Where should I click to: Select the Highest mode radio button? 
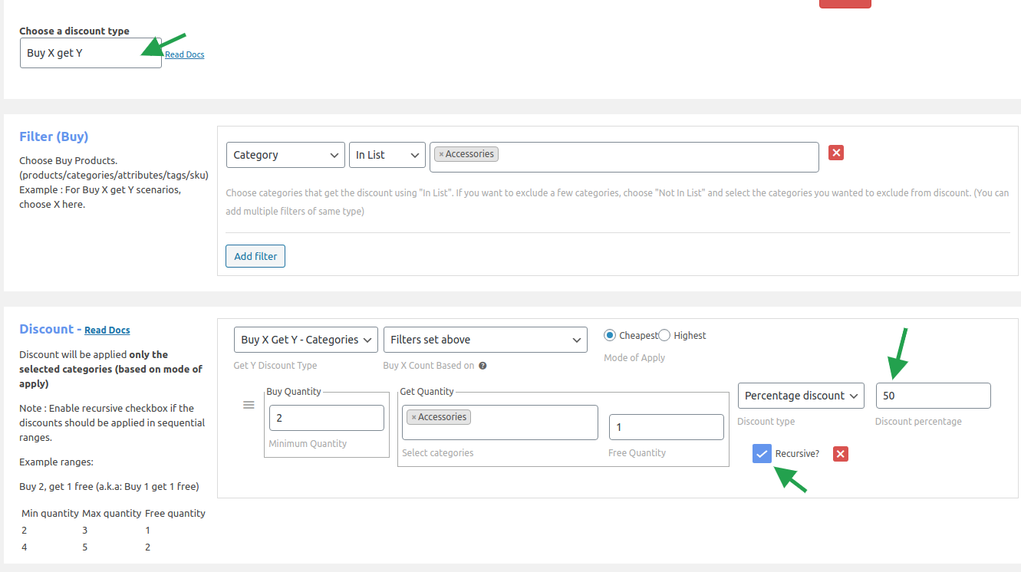(x=664, y=335)
